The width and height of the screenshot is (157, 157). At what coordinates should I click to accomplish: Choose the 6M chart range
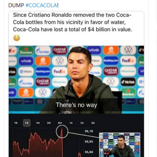pyautogui.click(x=60, y=123)
